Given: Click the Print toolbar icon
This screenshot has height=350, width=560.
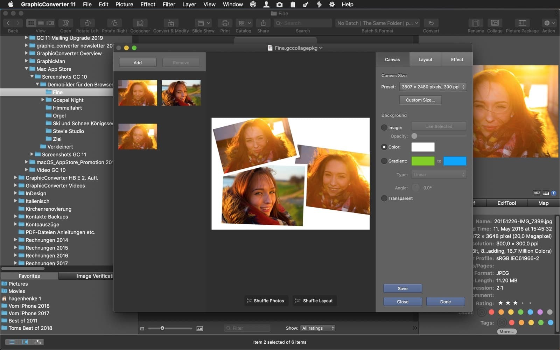Looking at the screenshot, I should (x=225, y=23).
